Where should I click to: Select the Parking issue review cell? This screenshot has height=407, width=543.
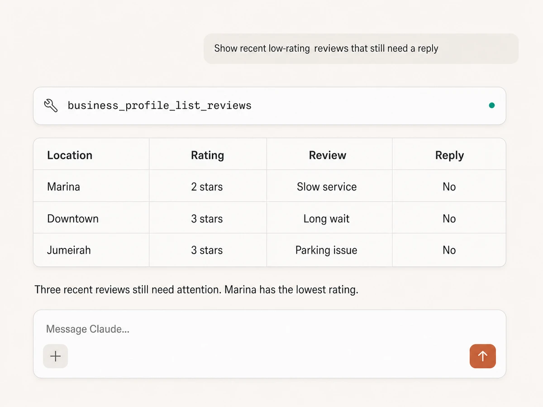coord(329,250)
